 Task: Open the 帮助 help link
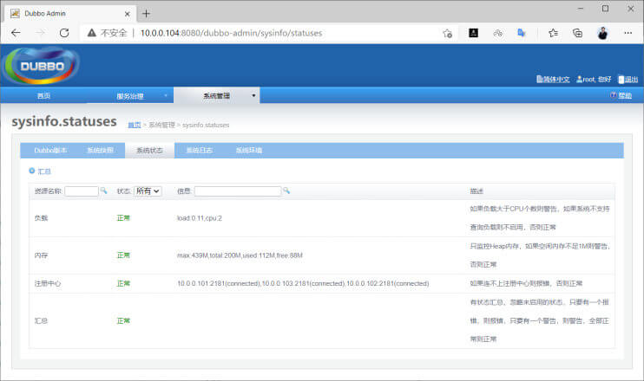tap(621, 95)
